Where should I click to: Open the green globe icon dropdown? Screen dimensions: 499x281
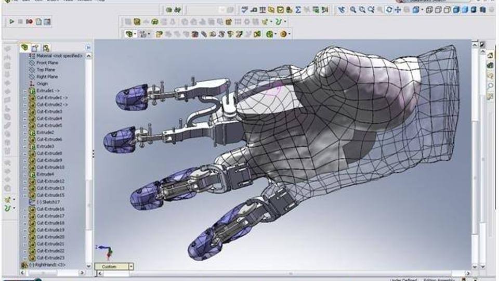pos(275,34)
